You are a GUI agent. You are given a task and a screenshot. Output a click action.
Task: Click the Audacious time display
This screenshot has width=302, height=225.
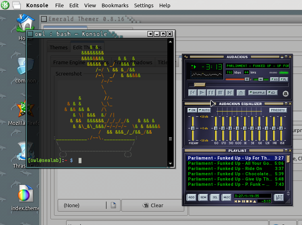211,67
